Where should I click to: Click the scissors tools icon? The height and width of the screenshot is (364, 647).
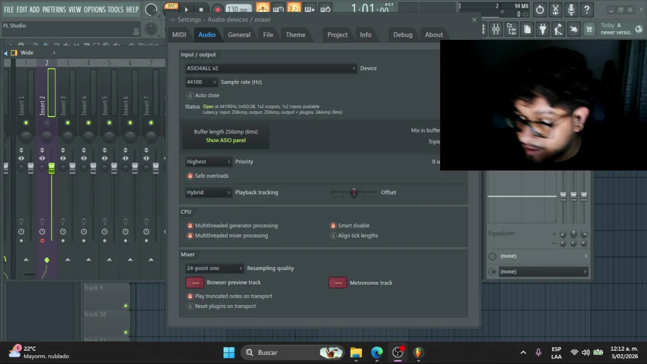pyautogui.click(x=556, y=10)
